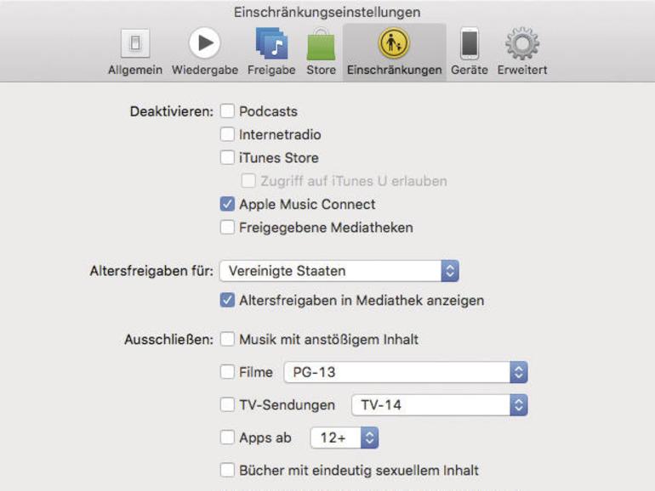Open the PG-13 film rating dropdown

click(x=406, y=372)
